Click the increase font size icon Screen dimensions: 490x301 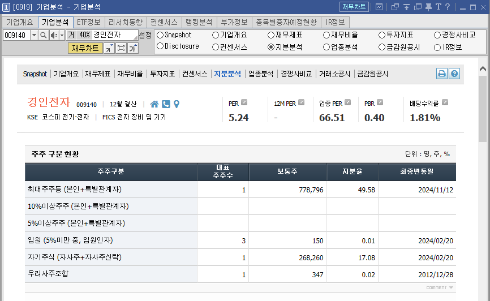(x=133, y=48)
